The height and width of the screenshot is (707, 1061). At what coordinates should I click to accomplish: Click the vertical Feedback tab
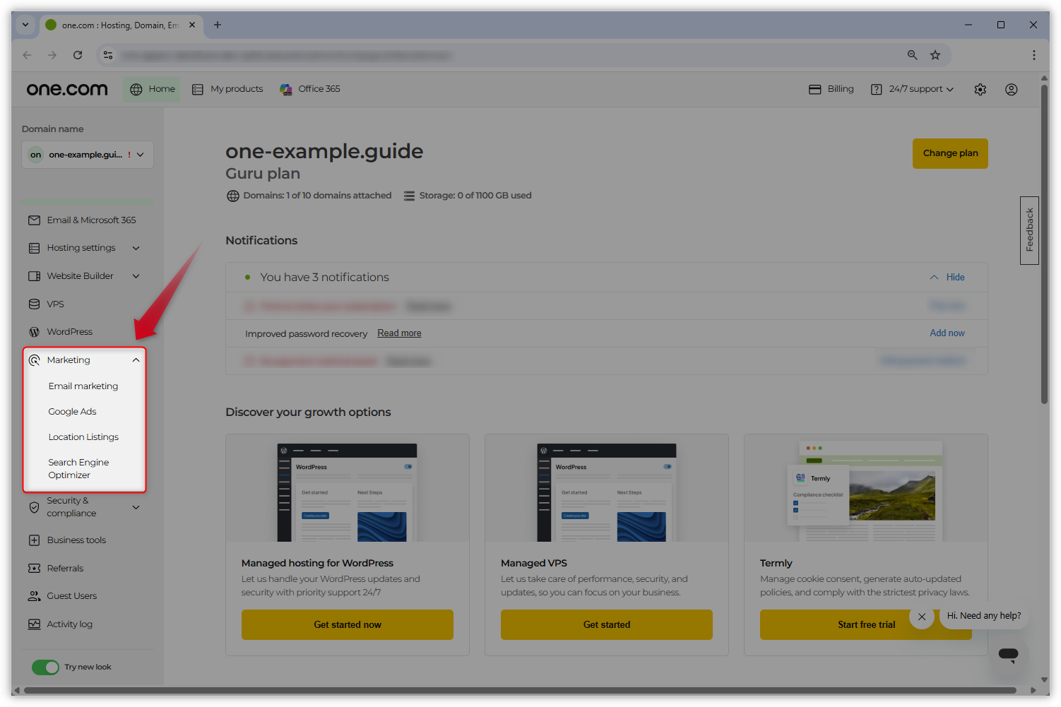pos(1029,230)
